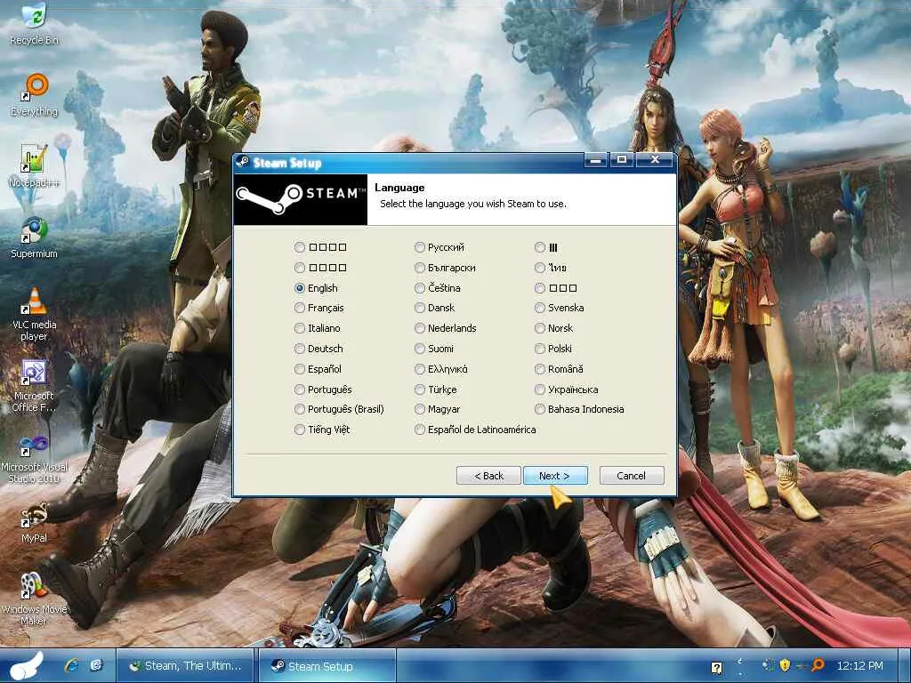
Task: Select the Română language option
Action: pyautogui.click(x=559, y=369)
